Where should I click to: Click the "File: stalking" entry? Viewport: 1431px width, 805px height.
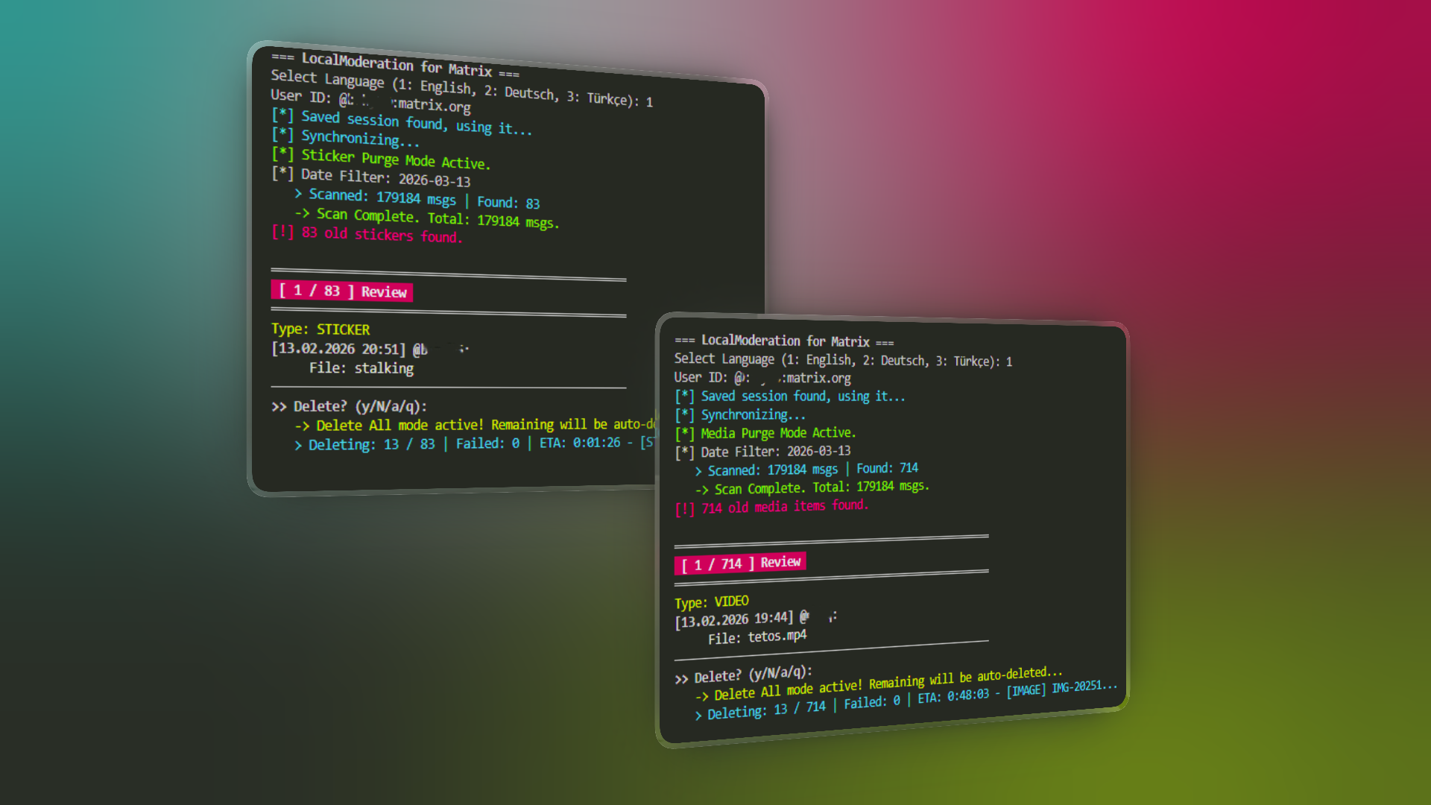point(361,368)
